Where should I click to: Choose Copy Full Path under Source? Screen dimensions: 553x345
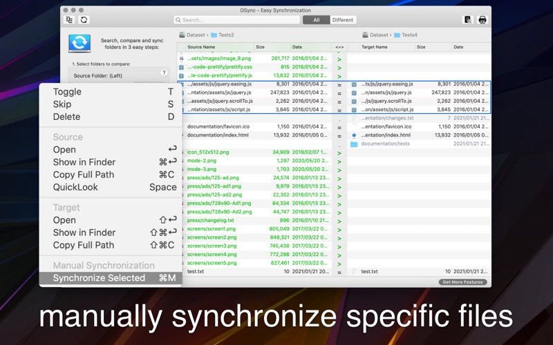tap(111, 175)
